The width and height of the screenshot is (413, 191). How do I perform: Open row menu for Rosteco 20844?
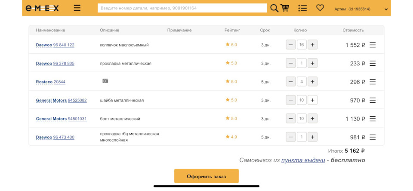(x=373, y=82)
